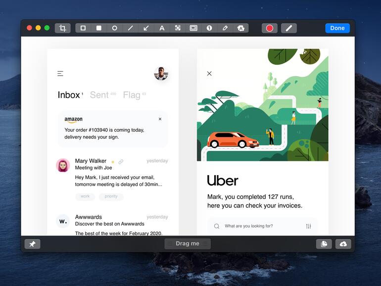Select the line drawing tool

[x=131, y=28]
